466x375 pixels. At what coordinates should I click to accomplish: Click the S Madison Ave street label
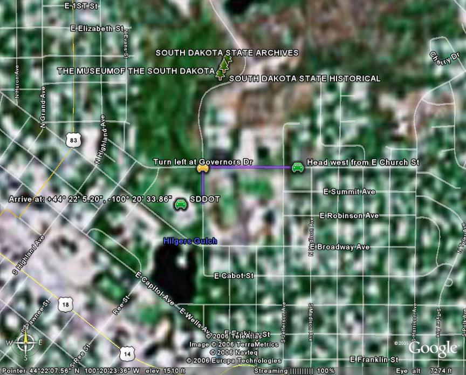311,322
